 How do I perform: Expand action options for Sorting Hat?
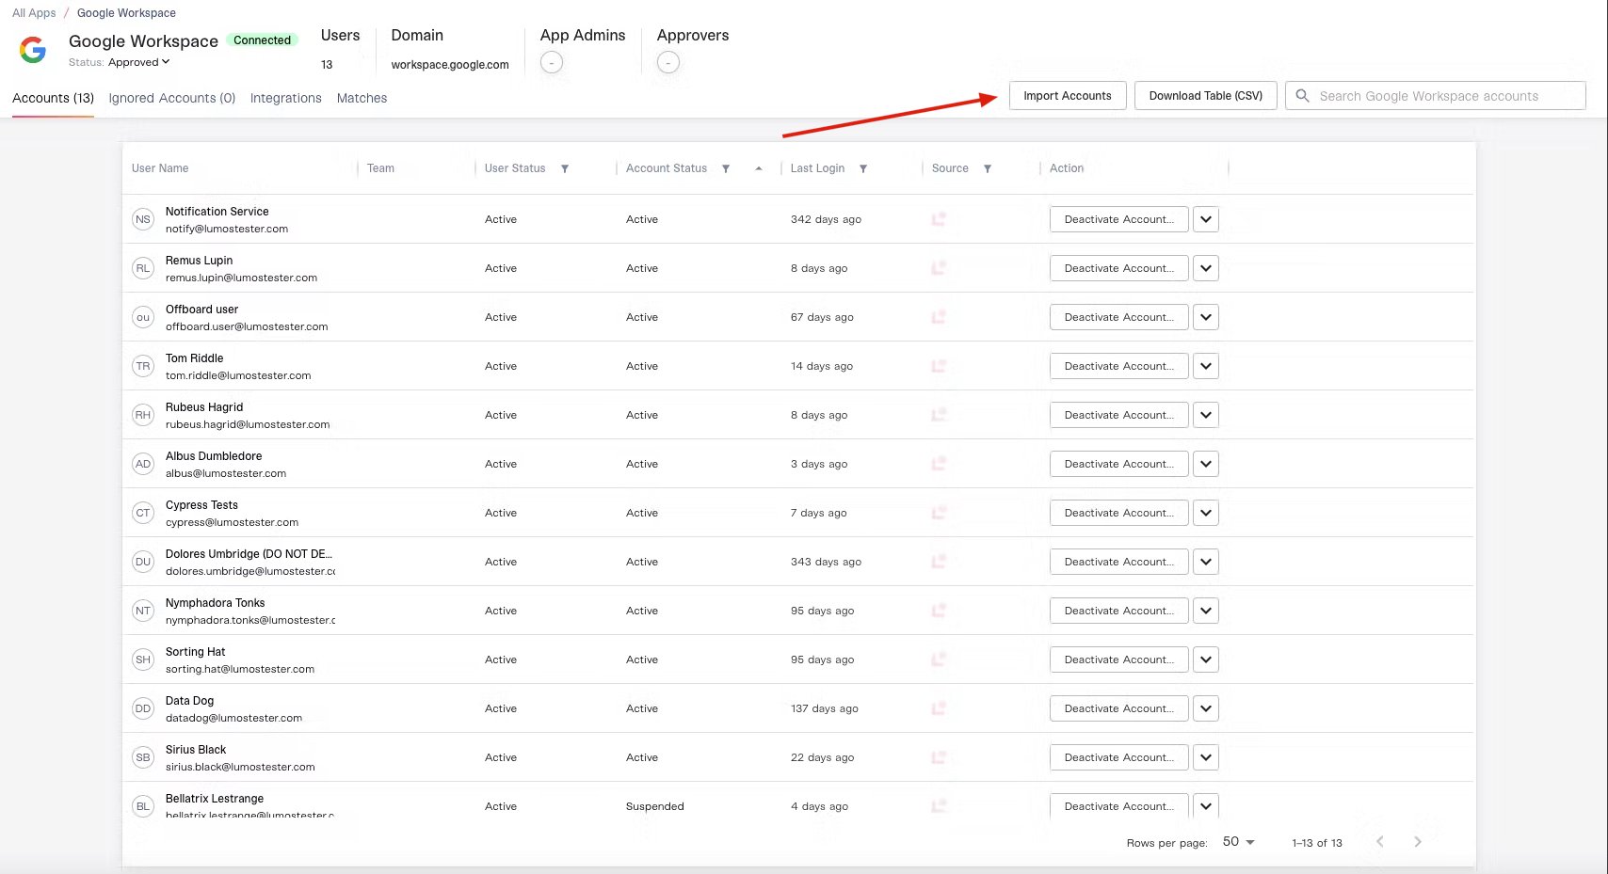(1206, 659)
